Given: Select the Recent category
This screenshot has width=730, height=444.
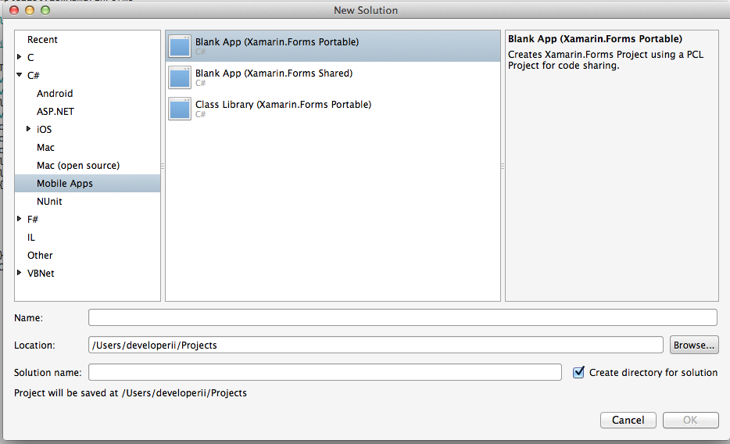Looking at the screenshot, I should tap(42, 40).
